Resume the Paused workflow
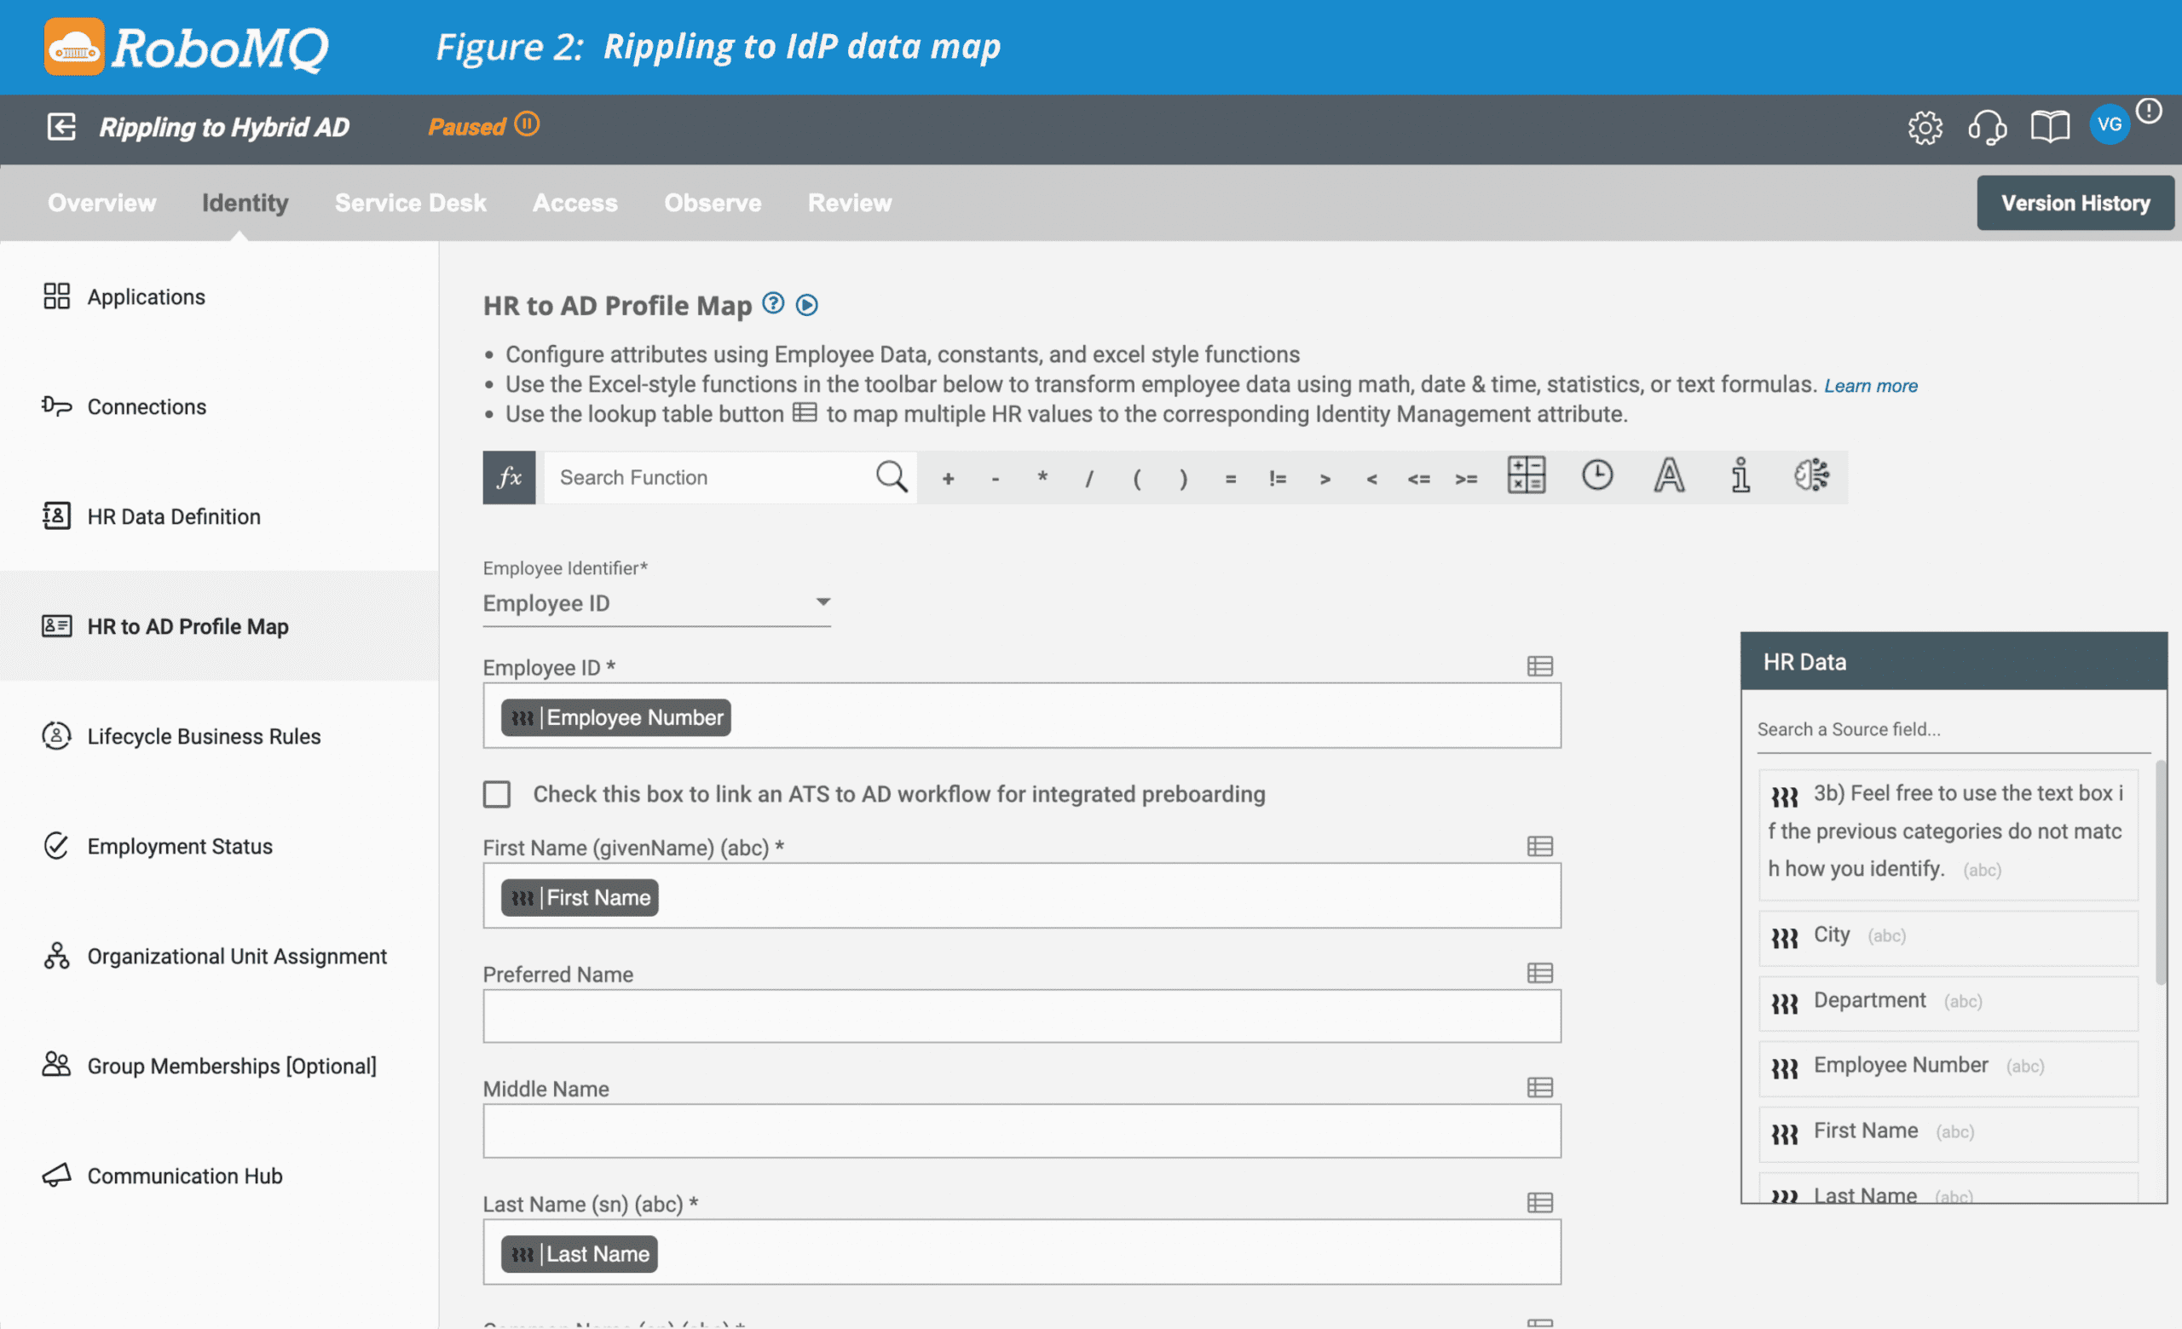 click(528, 124)
